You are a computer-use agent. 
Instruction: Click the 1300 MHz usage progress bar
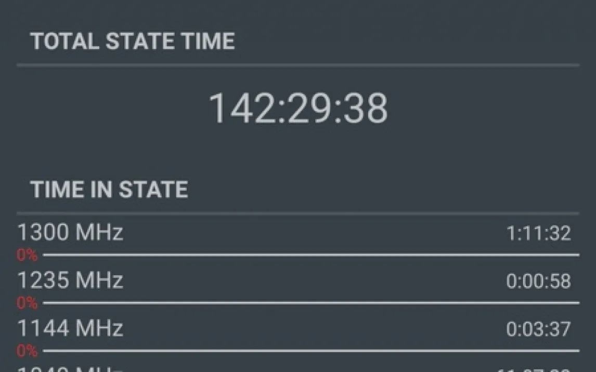pyautogui.click(x=311, y=255)
